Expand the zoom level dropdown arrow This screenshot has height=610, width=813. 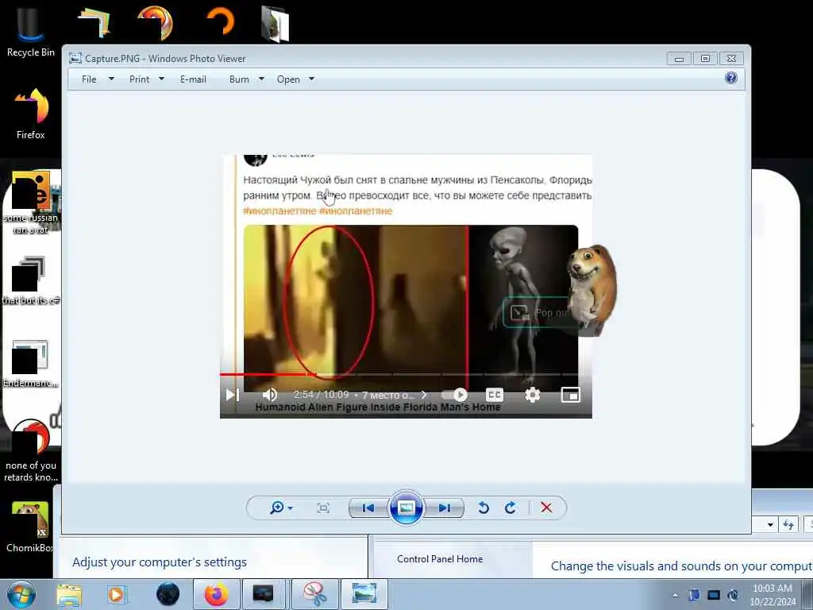click(x=291, y=508)
